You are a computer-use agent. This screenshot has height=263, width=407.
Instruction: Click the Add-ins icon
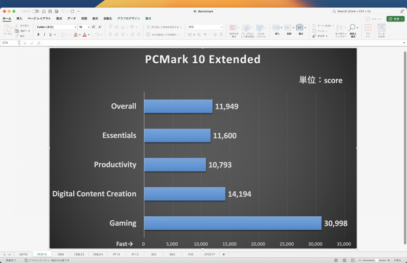point(368,27)
